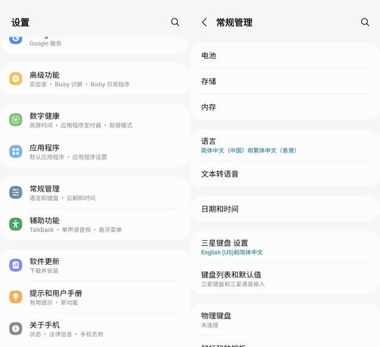Screen dimensions: 380x347
Task: Tap the search icon in the Settings header
Action: click(x=175, y=22)
